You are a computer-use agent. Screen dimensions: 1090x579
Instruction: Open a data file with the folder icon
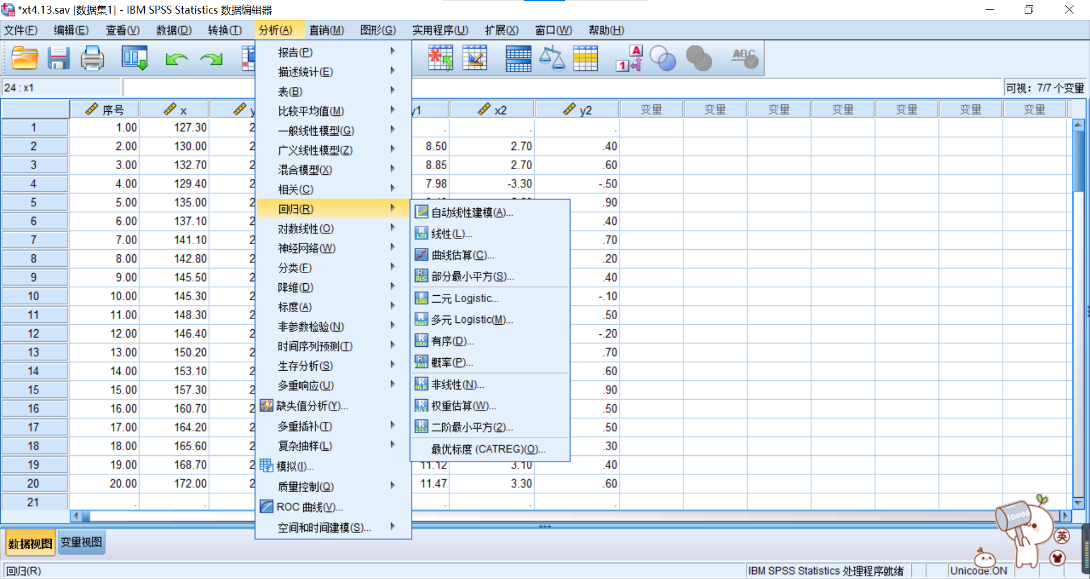tap(24, 58)
